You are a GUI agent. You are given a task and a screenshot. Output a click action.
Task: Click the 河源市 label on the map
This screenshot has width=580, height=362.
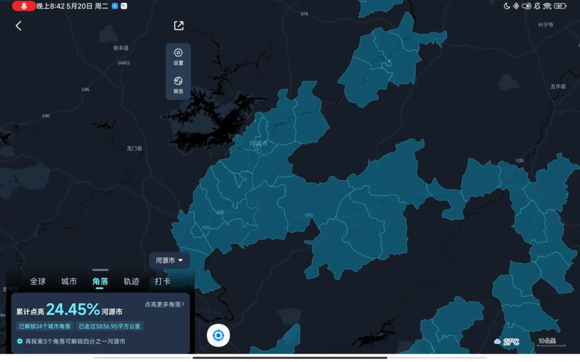click(x=258, y=144)
